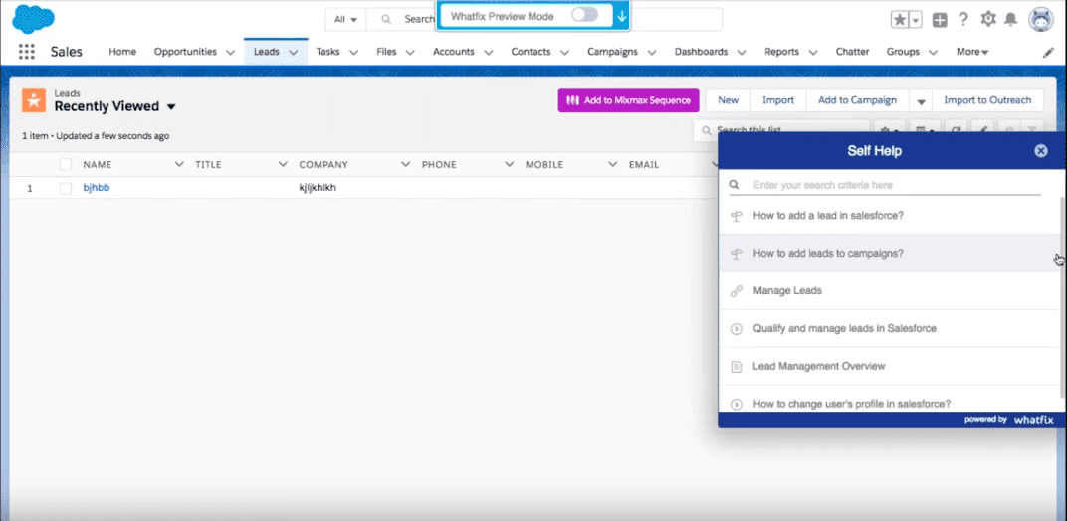Select 'How to add a lead in salesforce?'
The width and height of the screenshot is (1067, 521).
(x=892, y=216)
